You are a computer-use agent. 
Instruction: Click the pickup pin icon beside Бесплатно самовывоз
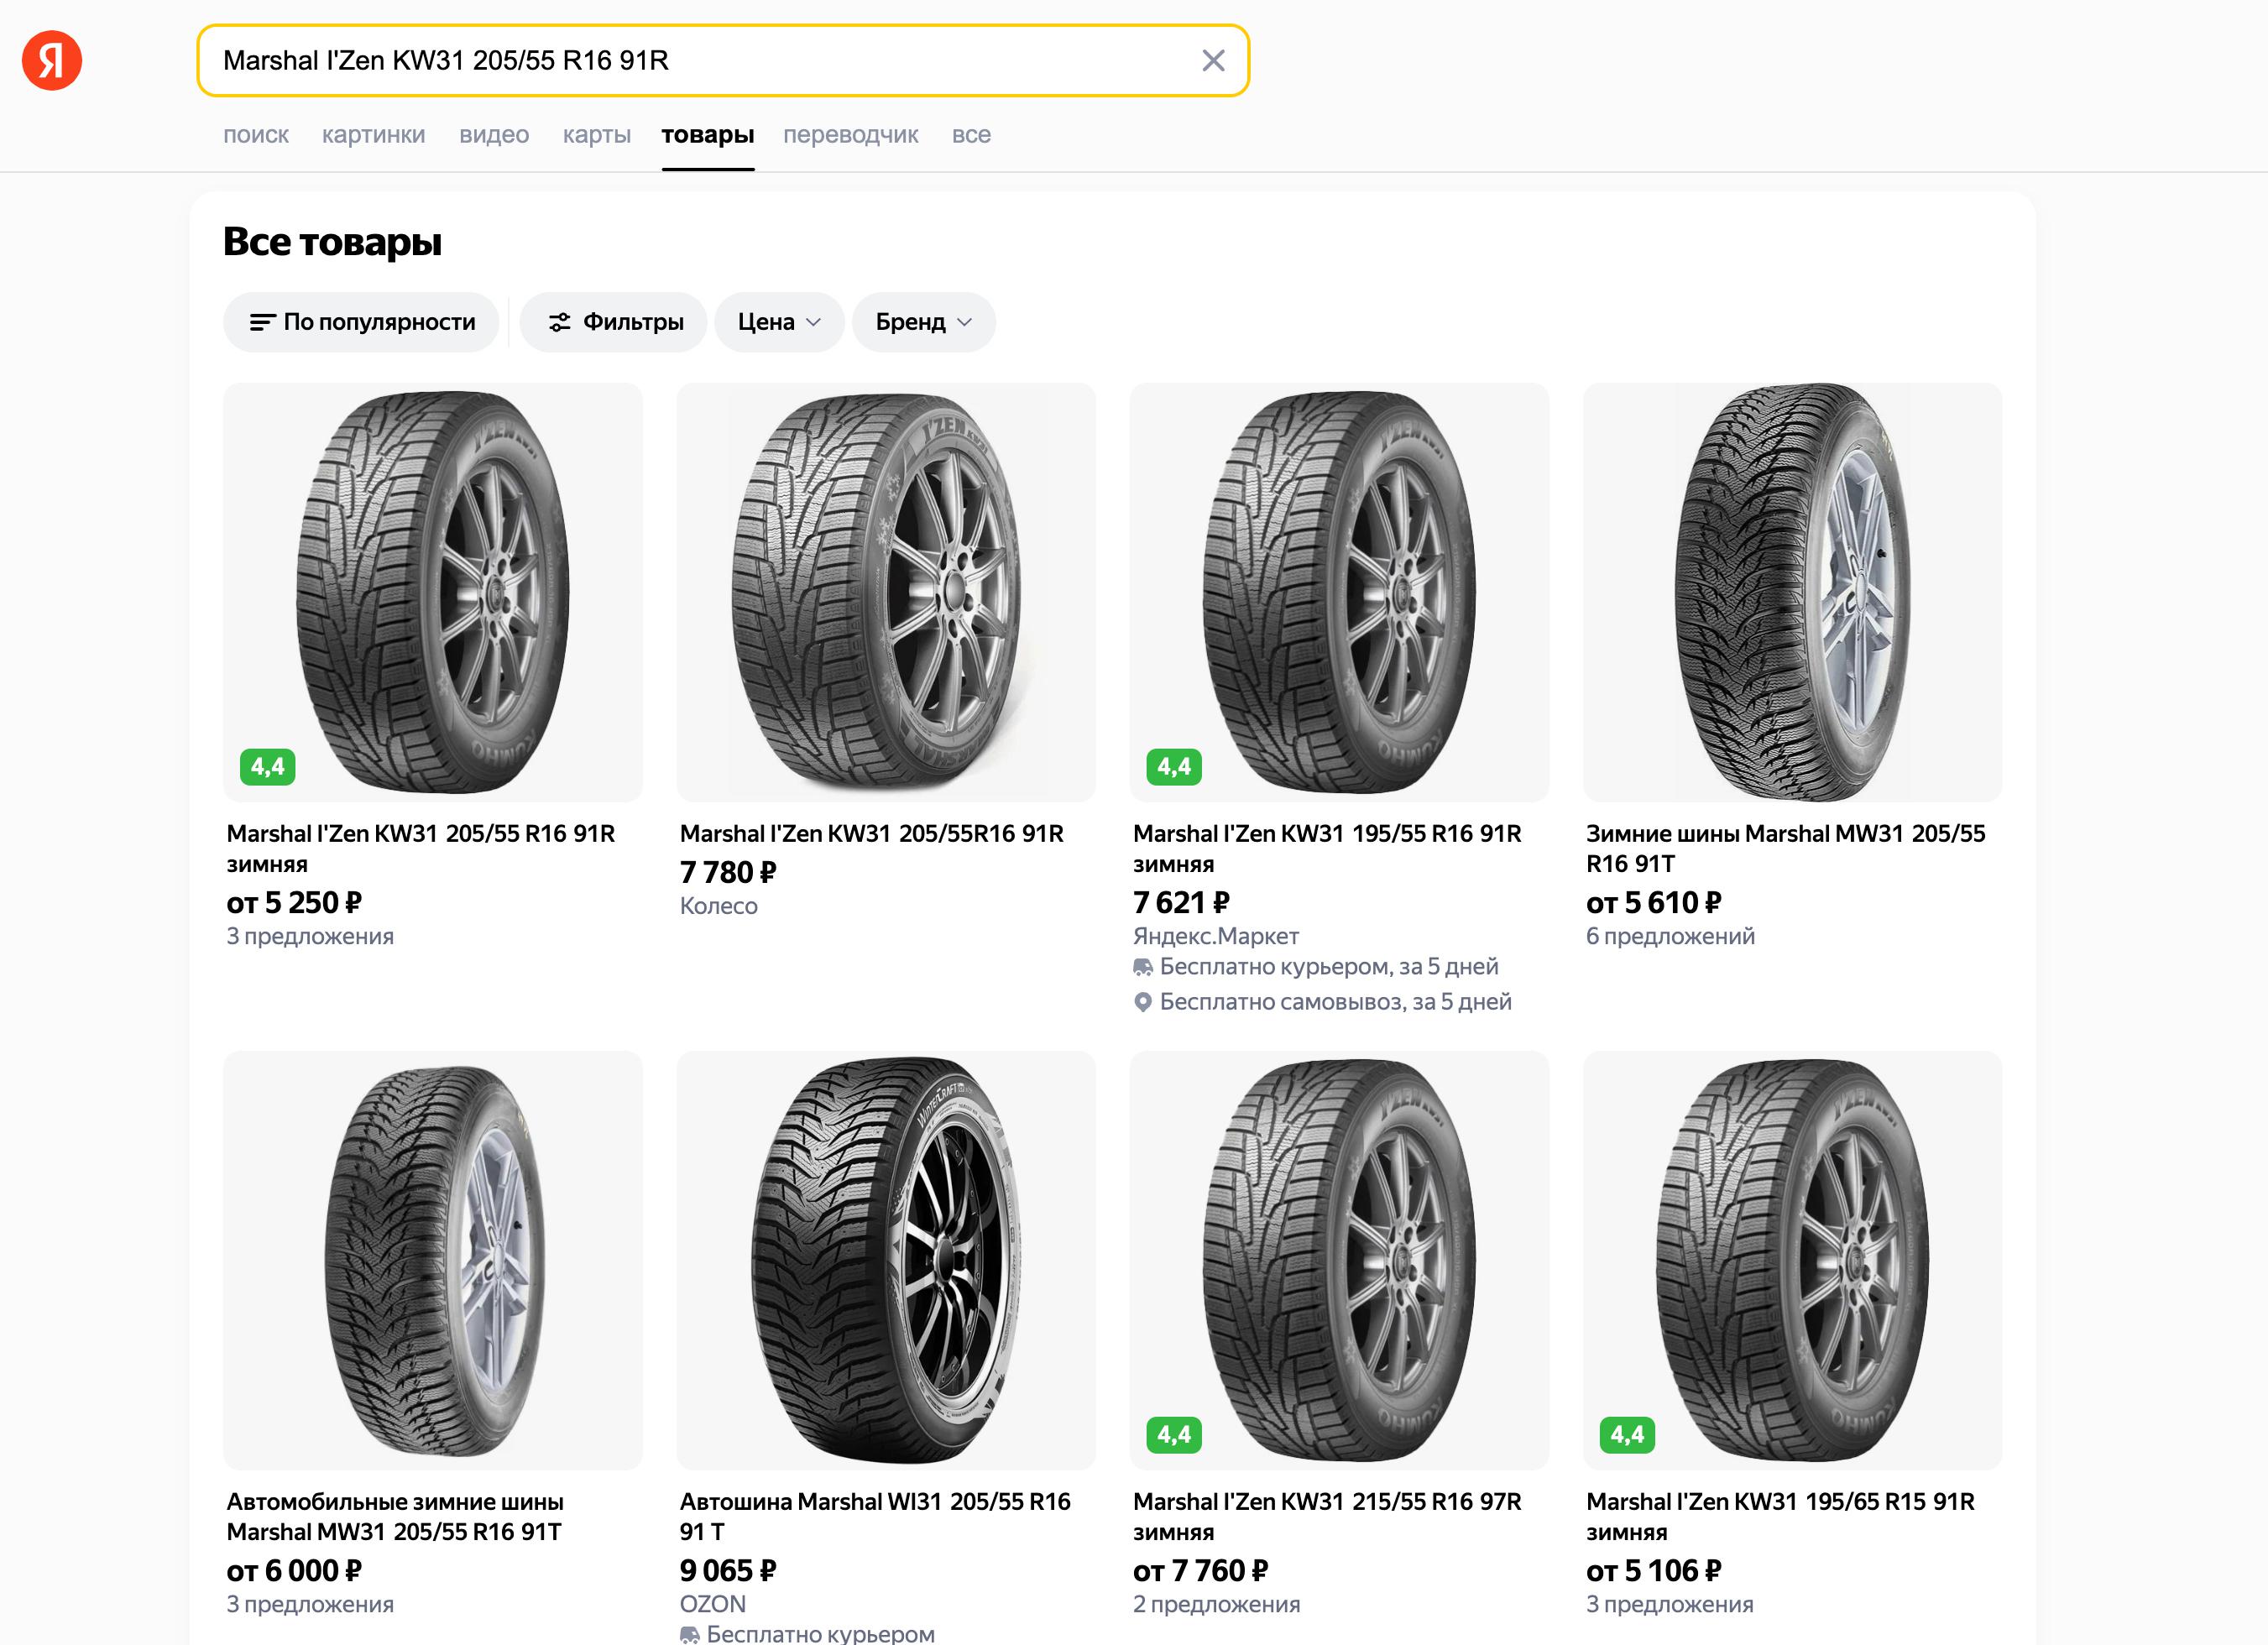(x=1143, y=1002)
